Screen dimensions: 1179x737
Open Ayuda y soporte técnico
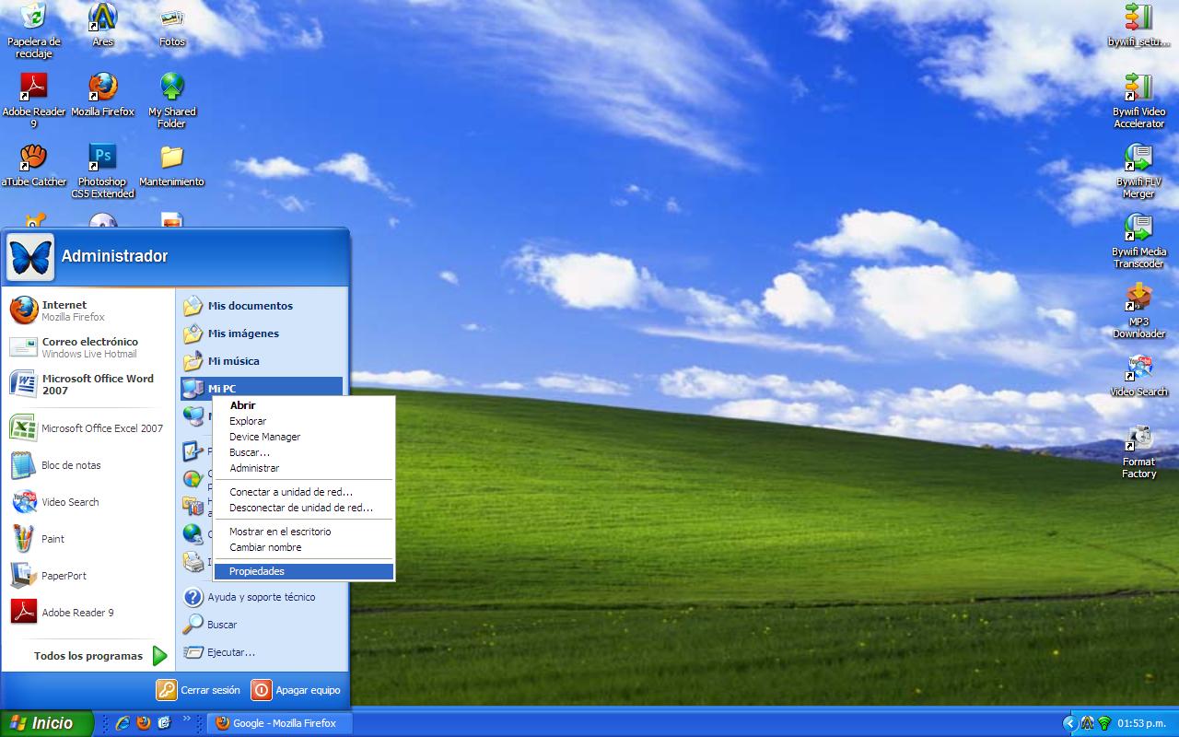tap(262, 597)
